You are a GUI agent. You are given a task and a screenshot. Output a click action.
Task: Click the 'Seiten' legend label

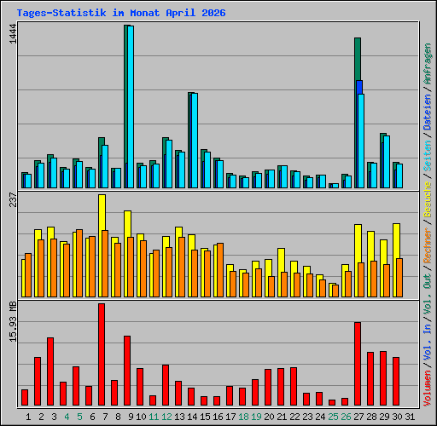[x=428, y=156]
